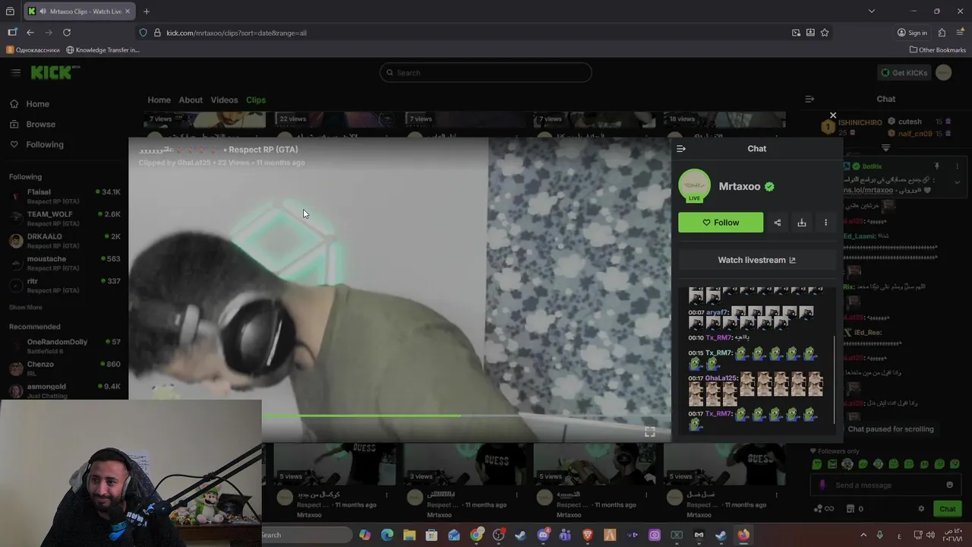The width and height of the screenshot is (972, 547).
Task: Open the user avatar menu in header
Action: pyautogui.click(x=943, y=72)
